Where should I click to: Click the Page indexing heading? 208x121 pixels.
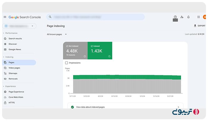[56, 26]
